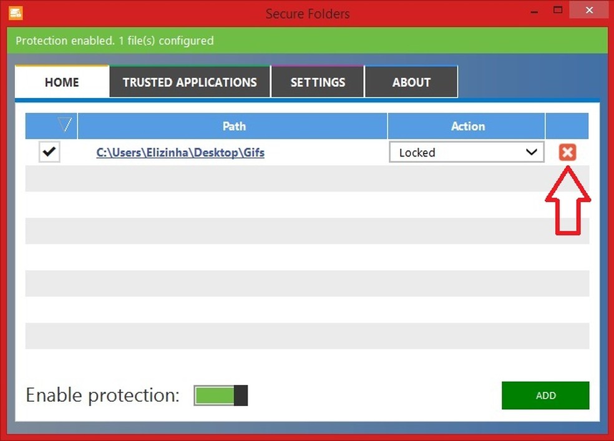Open the Trusted Applications tab
The height and width of the screenshot is (441, 614).
tap(190, 82)
